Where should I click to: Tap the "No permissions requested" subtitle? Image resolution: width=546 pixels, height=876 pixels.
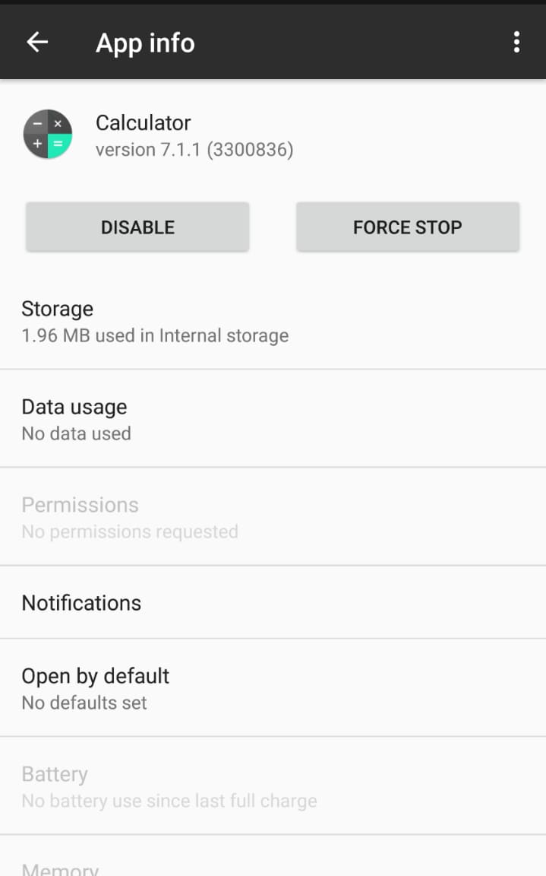click(130, 532)
